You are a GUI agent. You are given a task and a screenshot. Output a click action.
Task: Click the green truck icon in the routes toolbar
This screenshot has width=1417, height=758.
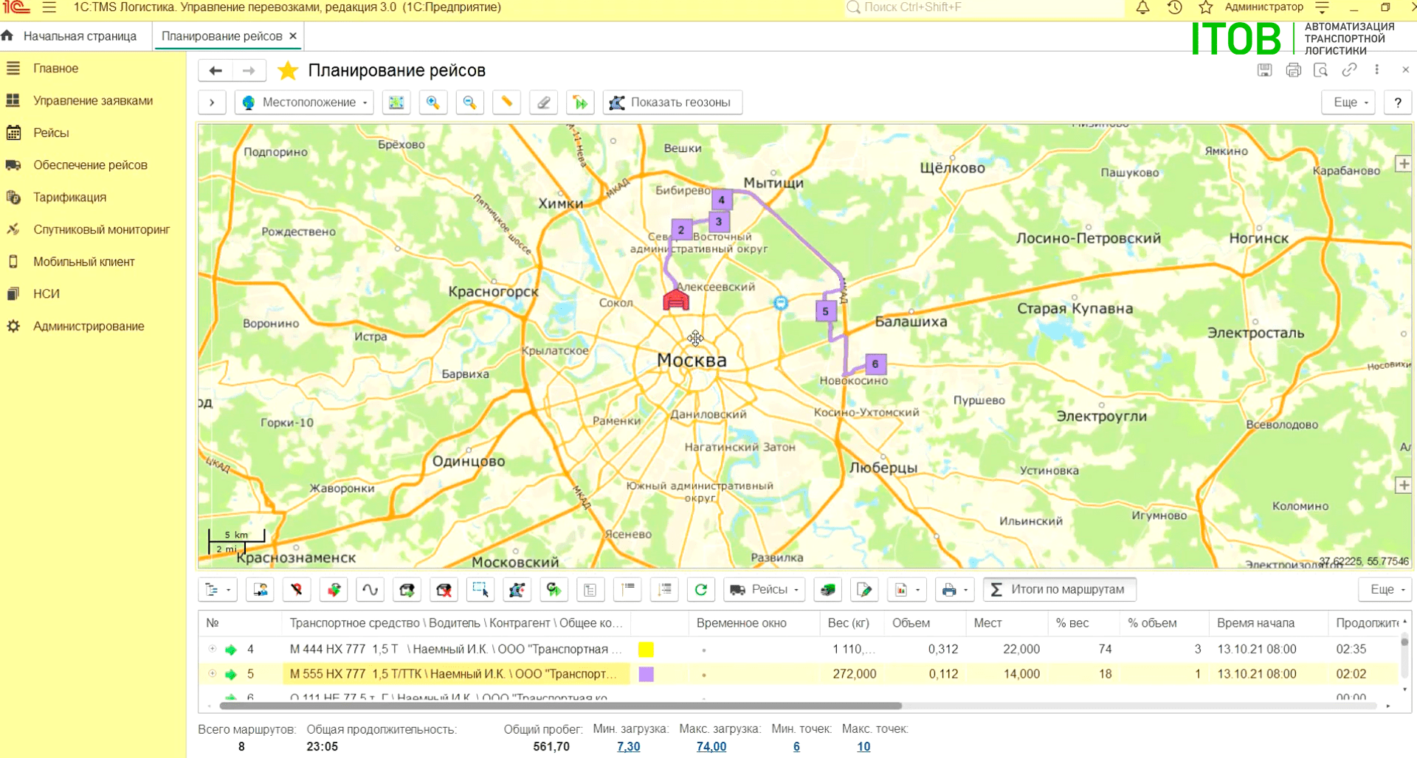[828, 589]
